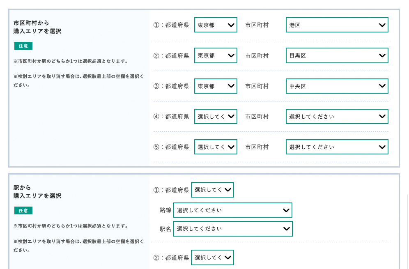Open prefecture dropdown in municipality row ②
The width and height of the screenshot is (409, 269).
(216, 55)
